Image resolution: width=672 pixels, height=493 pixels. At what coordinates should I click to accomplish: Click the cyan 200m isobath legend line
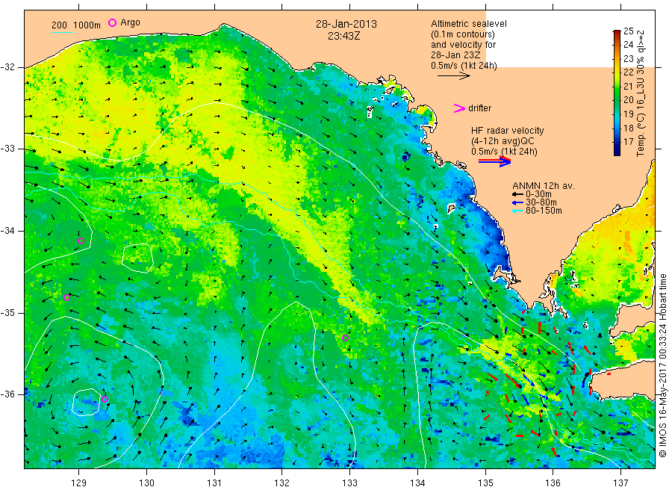[x=62, y=32]
